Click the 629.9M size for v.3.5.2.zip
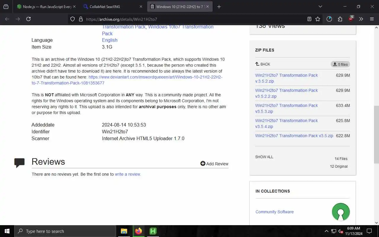This screenshot has height=237, width=379. [x=343, y=75]
